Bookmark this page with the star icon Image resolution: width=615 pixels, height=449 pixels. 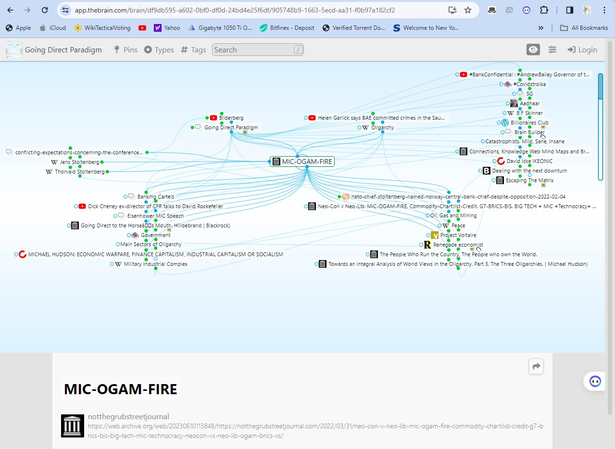[467, 10]
